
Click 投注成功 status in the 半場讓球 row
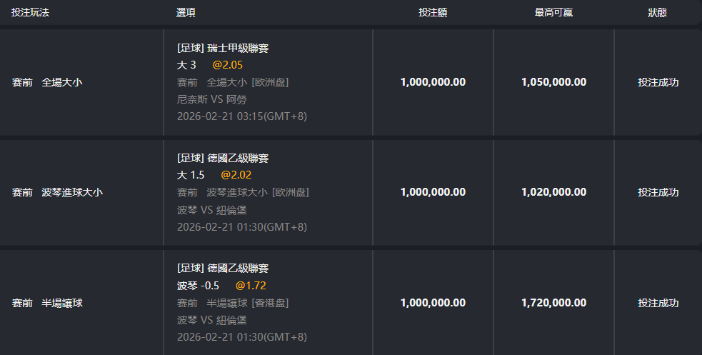(x=658, y=303)
